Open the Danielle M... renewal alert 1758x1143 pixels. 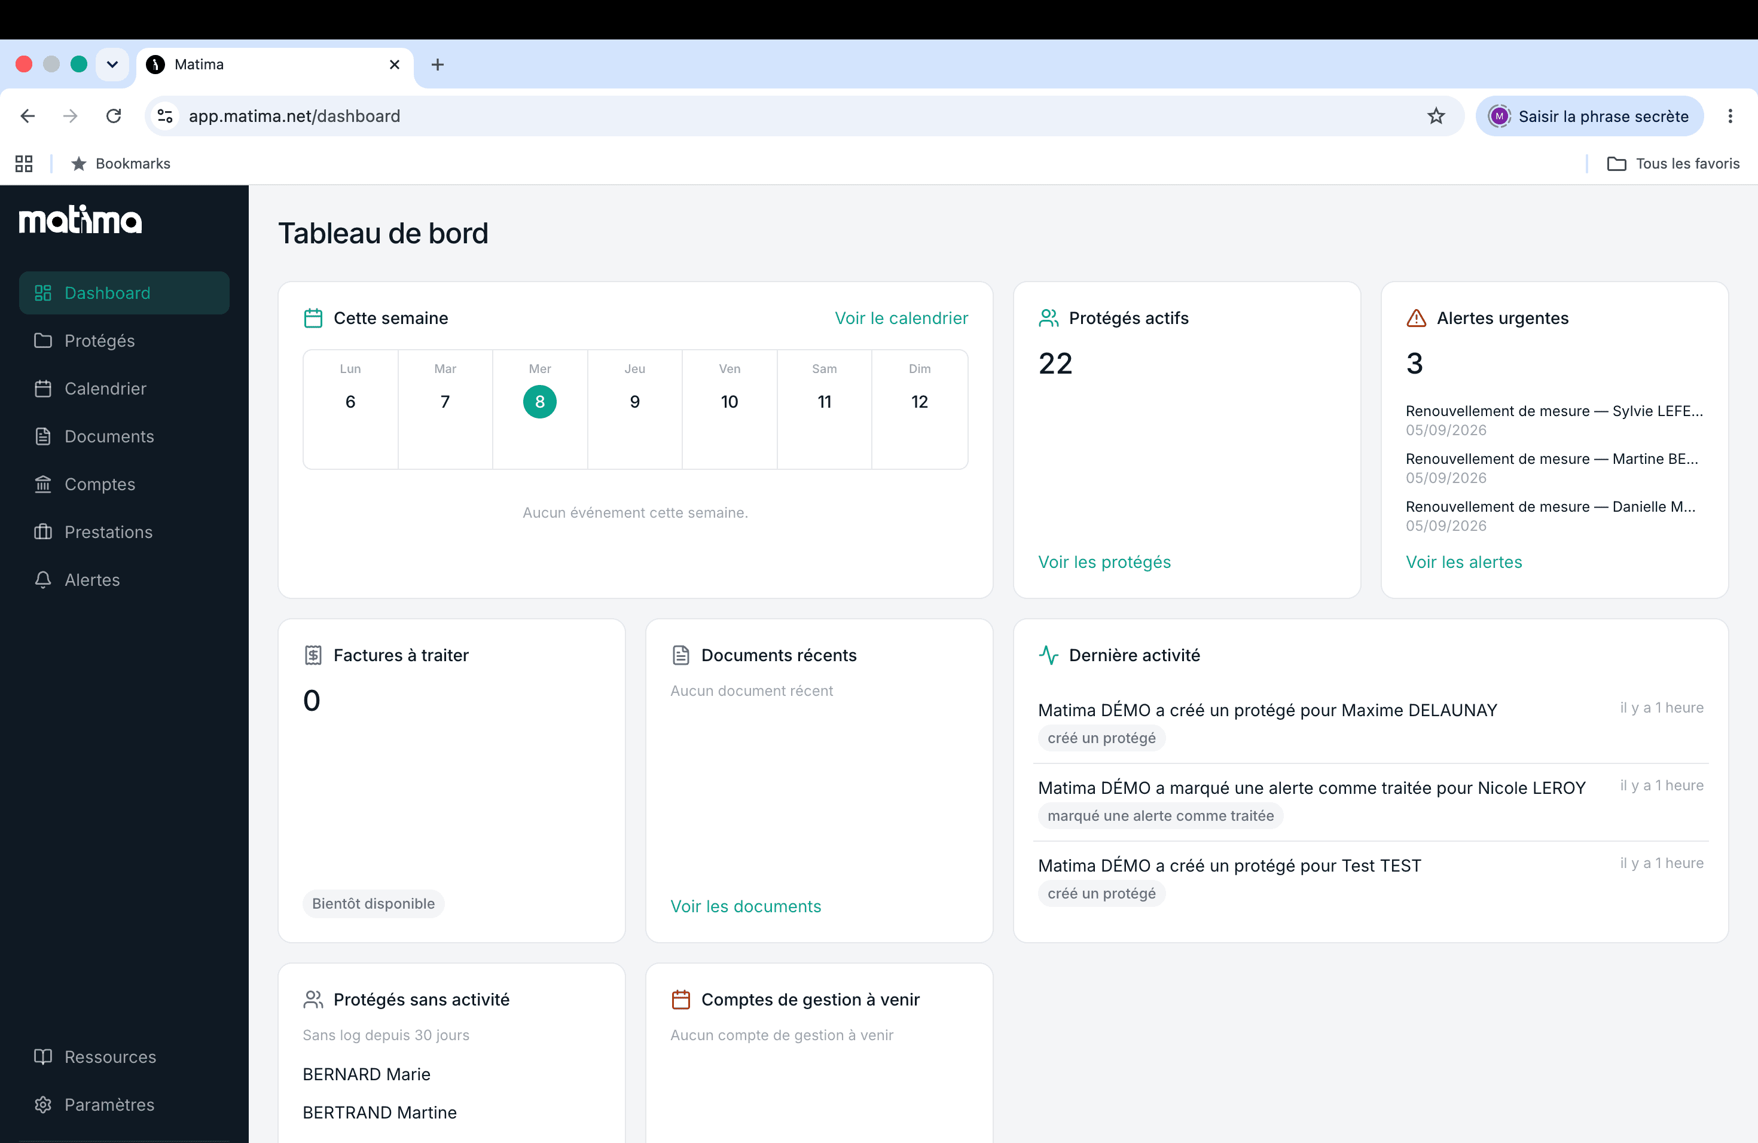point(1554,516)
